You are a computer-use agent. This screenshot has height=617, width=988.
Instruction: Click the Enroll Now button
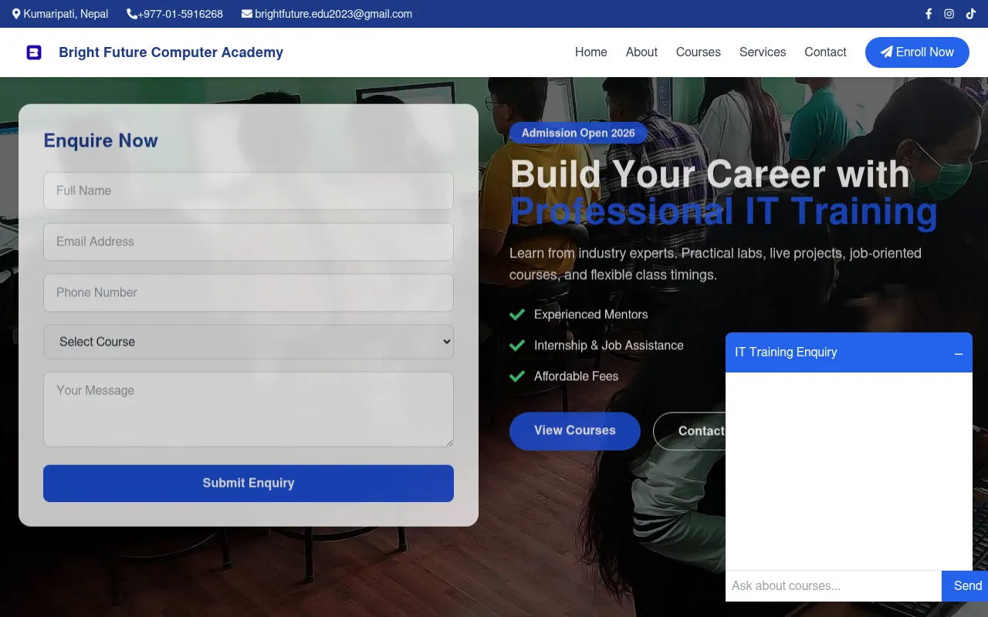point(917,52)
